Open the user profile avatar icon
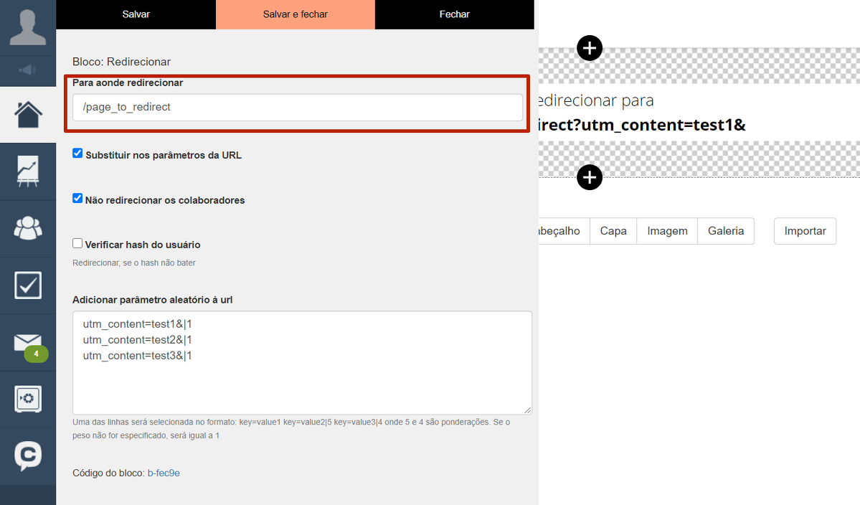 coord(27,27)
